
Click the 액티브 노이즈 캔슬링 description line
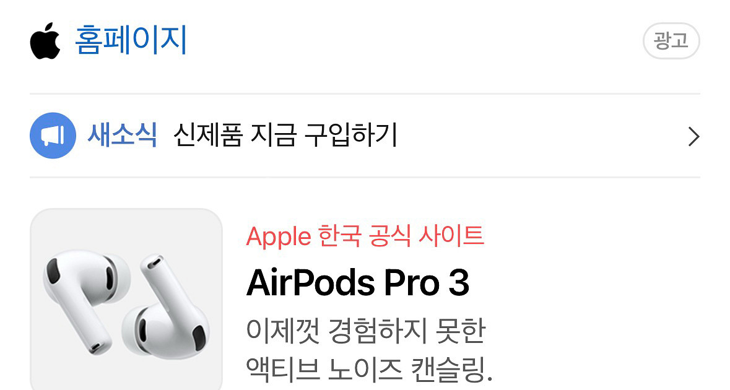click(x=369, y=370)
